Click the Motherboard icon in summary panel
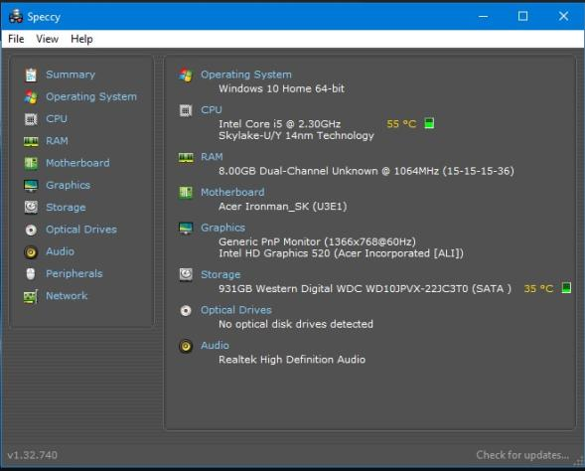This screenshot has height=471, width=585. (186, 193)
